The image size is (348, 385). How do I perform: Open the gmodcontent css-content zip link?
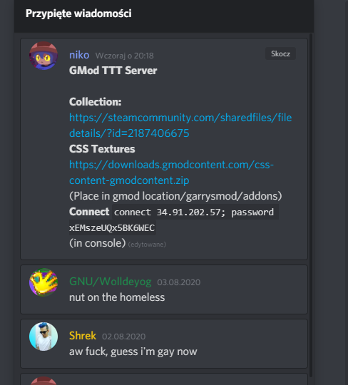[171, 173]
